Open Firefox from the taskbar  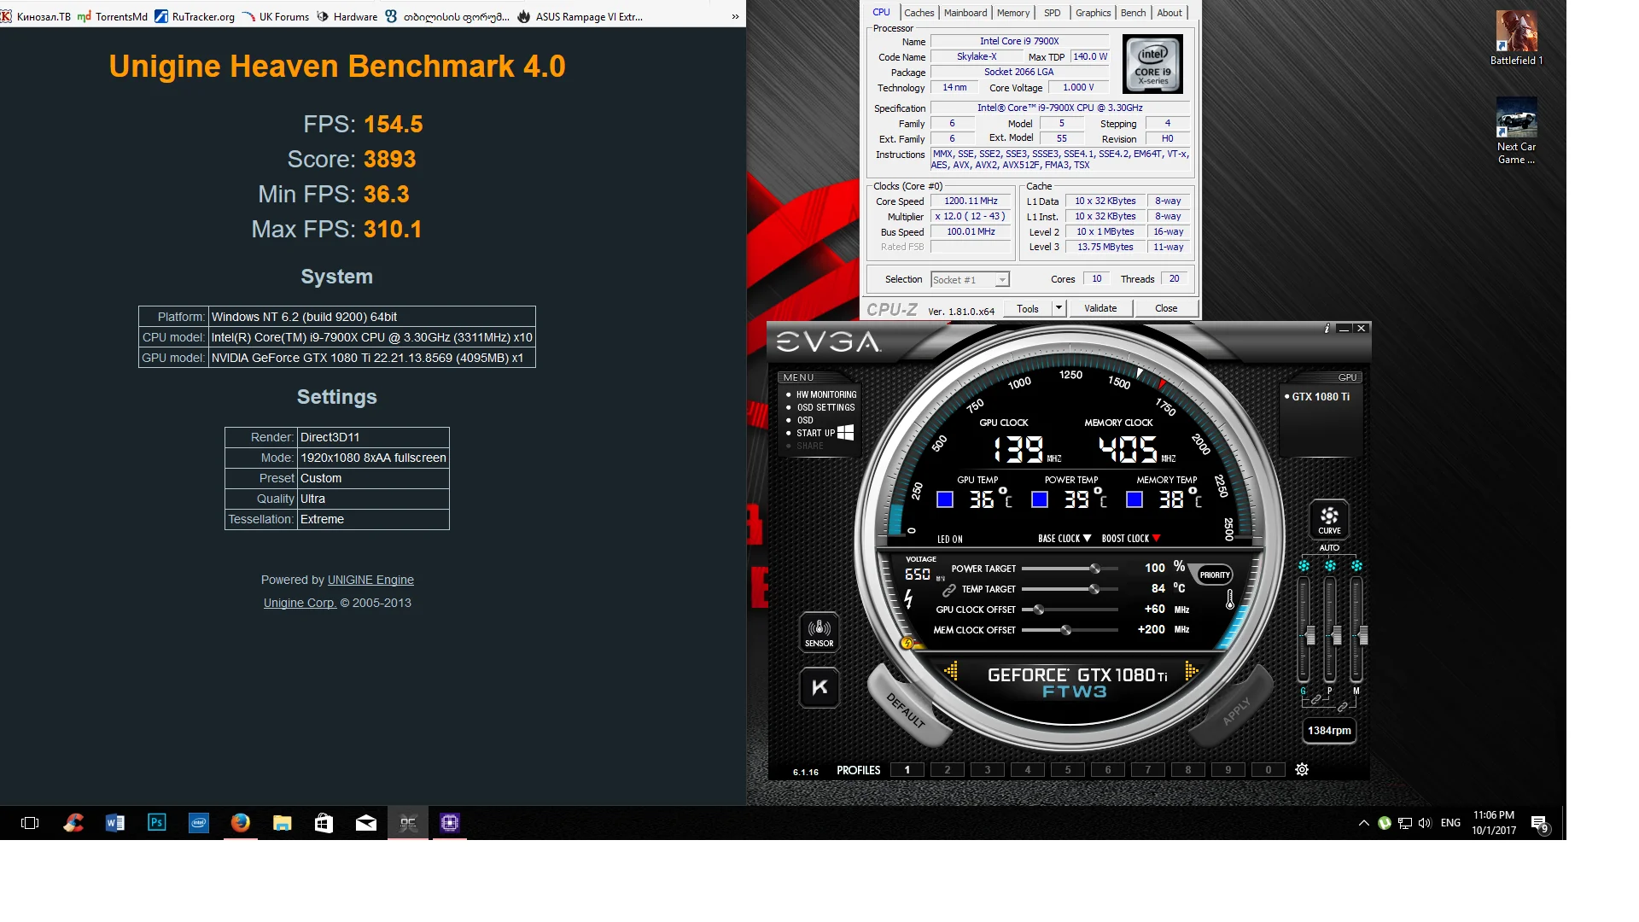point(241,823)
